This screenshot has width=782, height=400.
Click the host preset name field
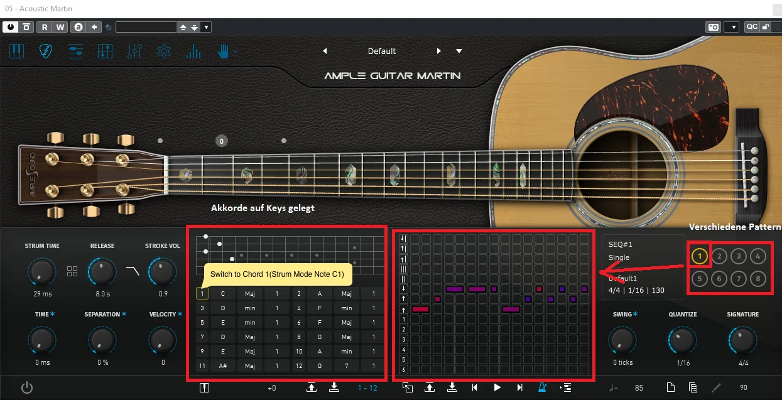pos(146,27)
